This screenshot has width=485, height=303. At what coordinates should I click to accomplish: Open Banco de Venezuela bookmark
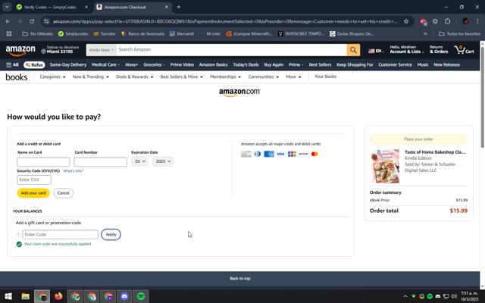(x=142, y=33)
